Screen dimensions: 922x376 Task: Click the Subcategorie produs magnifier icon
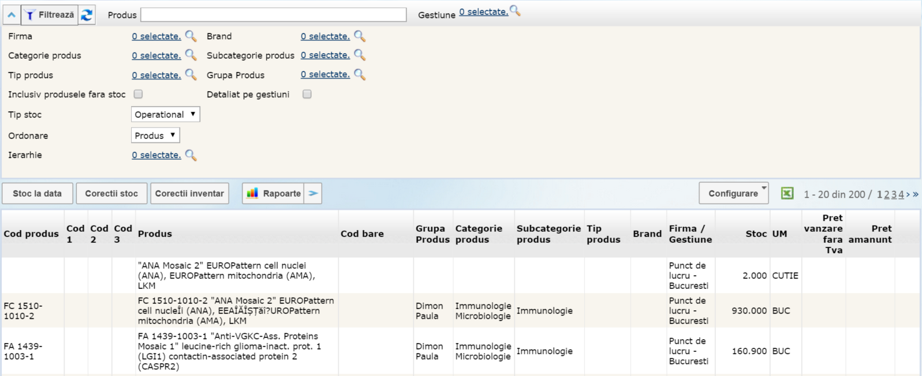360,55
